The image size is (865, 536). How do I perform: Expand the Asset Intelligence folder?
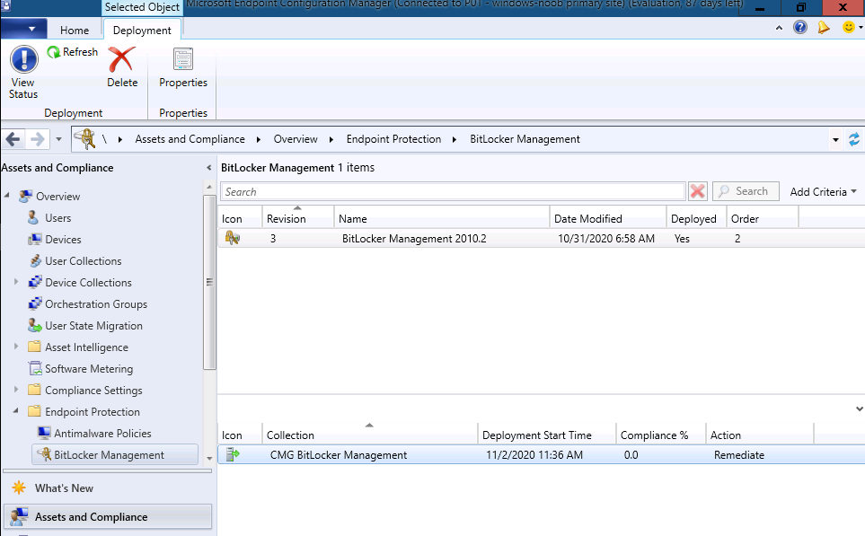[x=16, y=347]
